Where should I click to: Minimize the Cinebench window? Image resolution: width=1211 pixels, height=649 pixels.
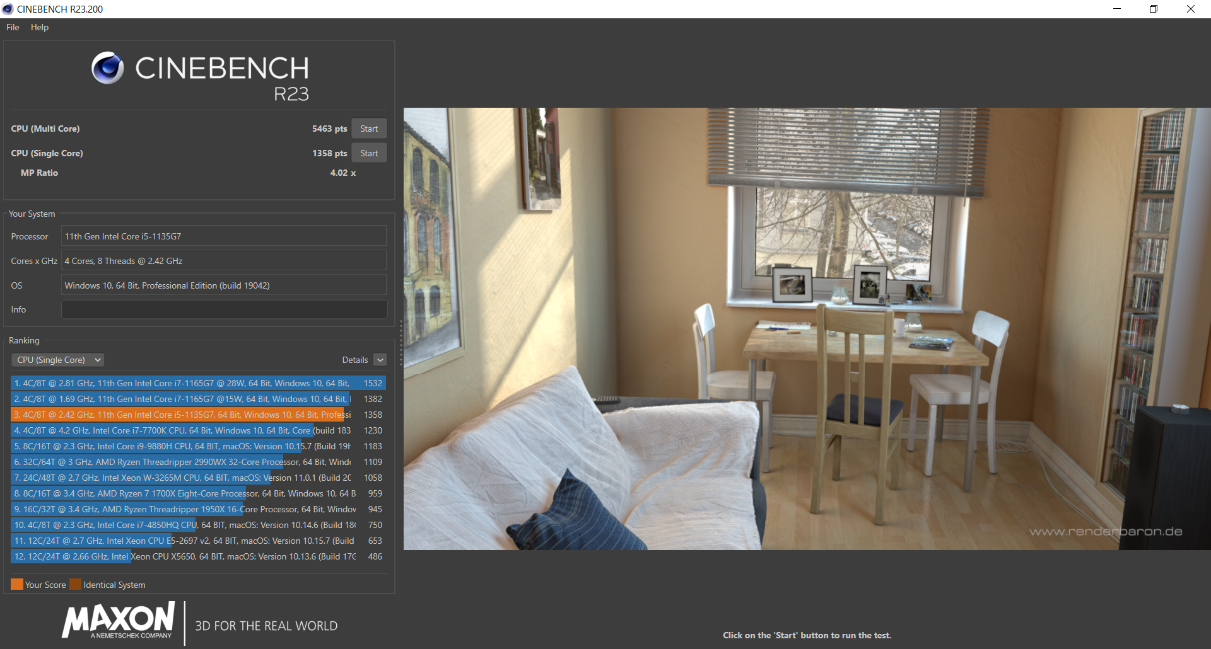coord(1117,9)
